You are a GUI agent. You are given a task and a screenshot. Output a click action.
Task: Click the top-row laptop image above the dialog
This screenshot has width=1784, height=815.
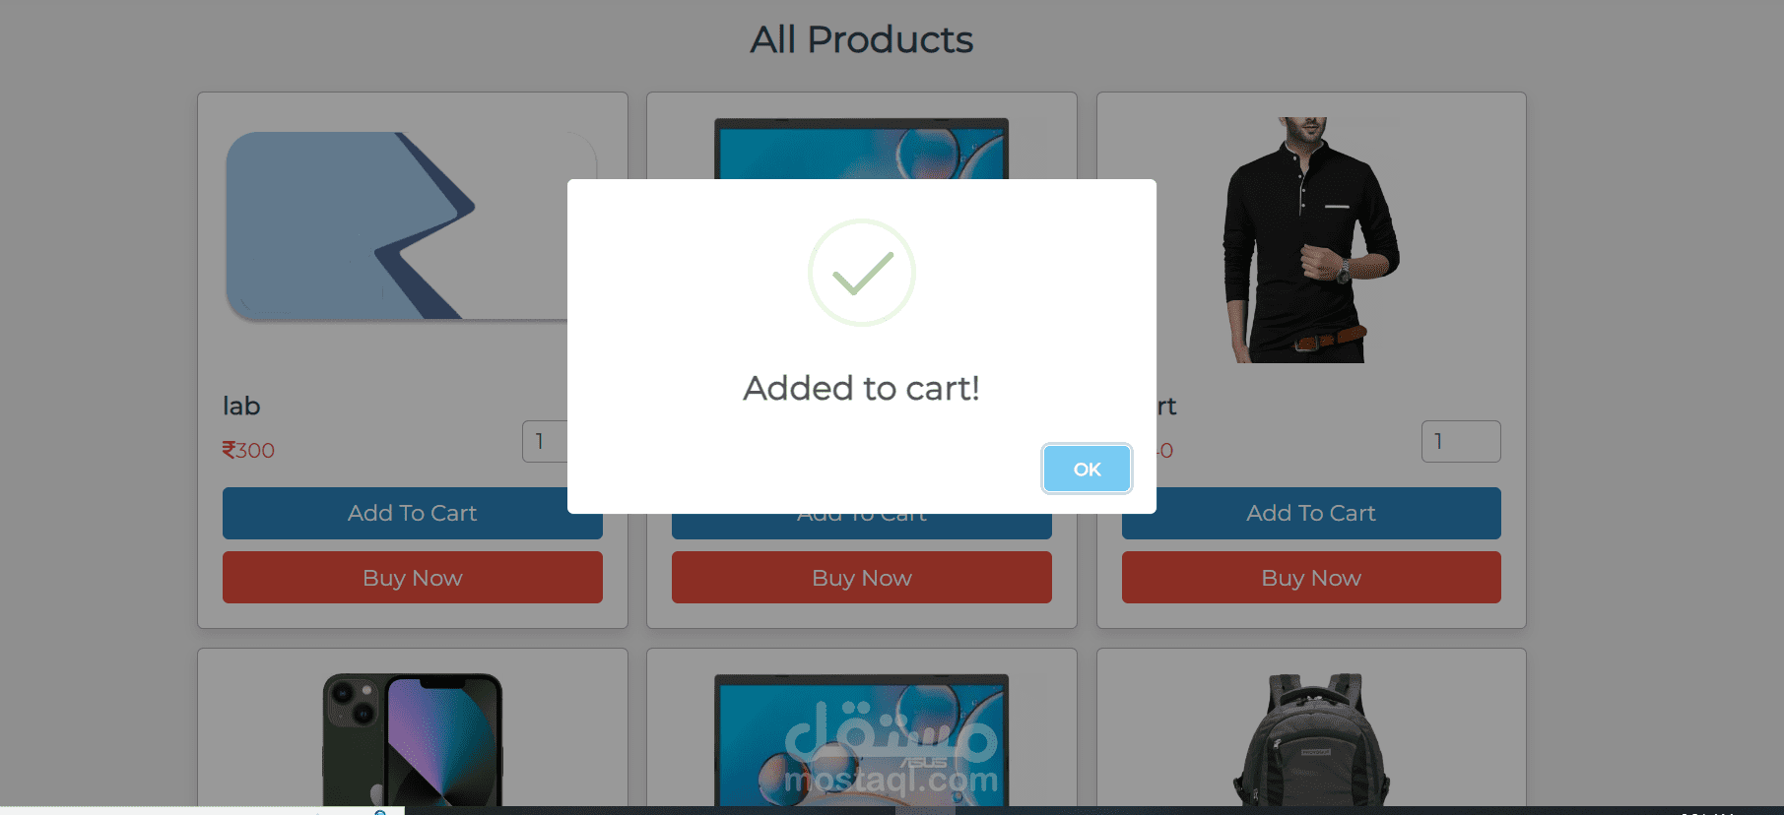861,148
